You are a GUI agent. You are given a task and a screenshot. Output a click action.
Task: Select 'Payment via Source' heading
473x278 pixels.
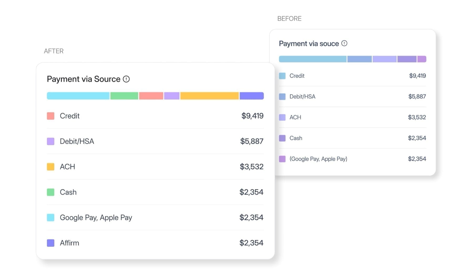(84, 79)
